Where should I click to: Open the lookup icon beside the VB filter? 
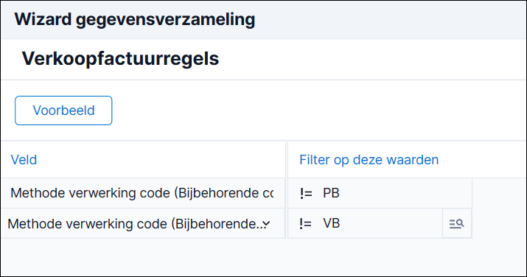pos(457,224)
